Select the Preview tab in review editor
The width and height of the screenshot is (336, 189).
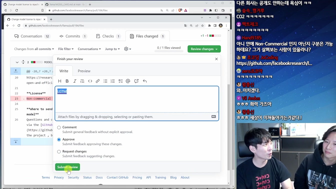pos(84,71)
